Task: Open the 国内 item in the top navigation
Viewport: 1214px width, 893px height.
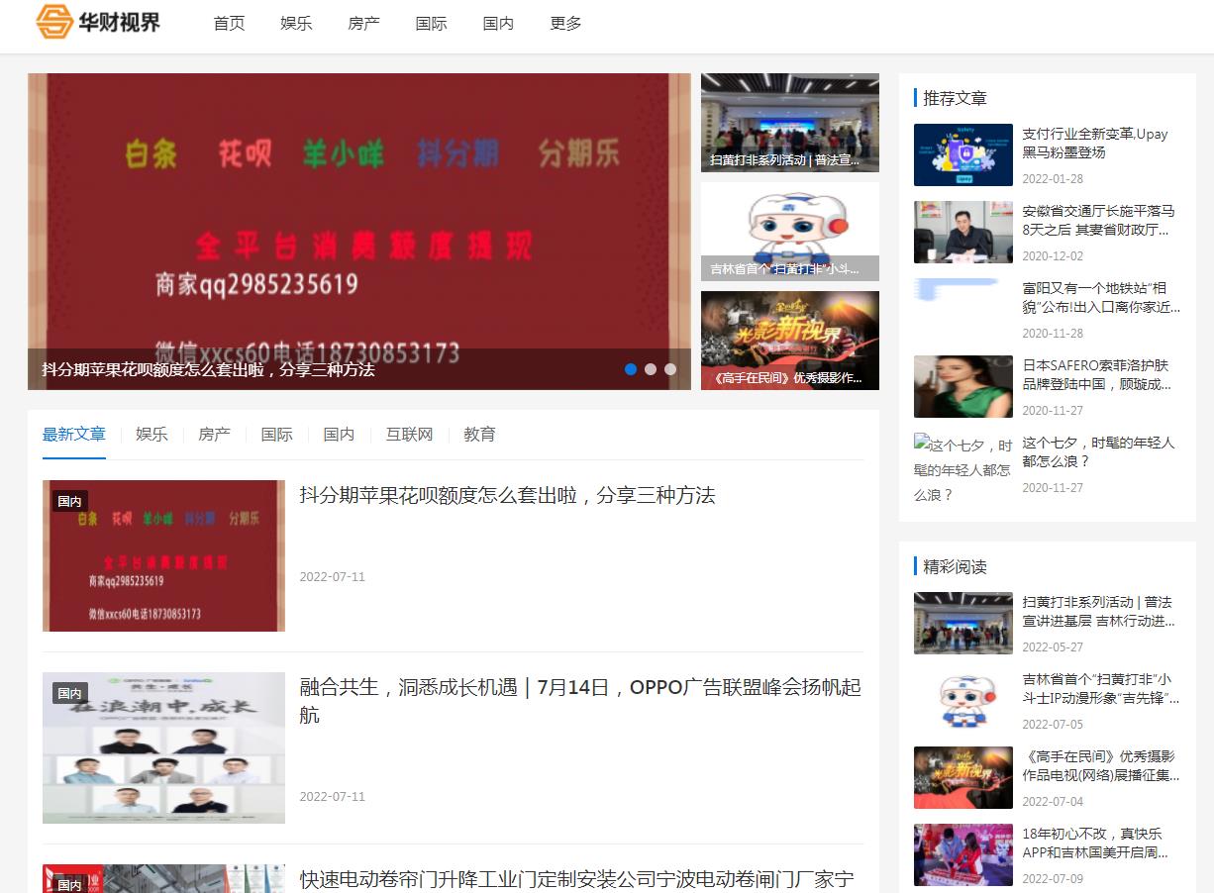Action: click(x=498, y=23)
